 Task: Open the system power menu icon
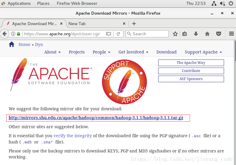(x=231, y=3)
